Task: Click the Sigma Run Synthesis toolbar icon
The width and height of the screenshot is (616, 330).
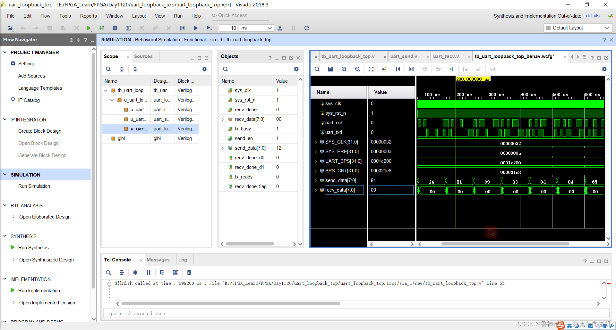Action: pyautogui.click(x=128, y=28)
